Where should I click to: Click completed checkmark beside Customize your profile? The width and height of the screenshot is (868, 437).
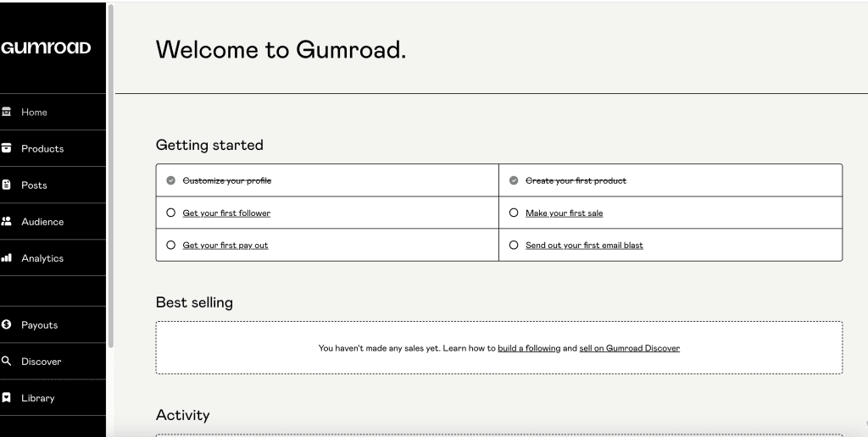[170, 180]
